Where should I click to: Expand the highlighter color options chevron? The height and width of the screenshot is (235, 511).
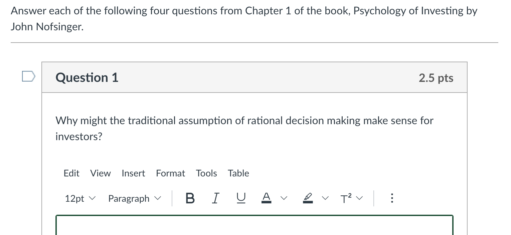point(325,198)
